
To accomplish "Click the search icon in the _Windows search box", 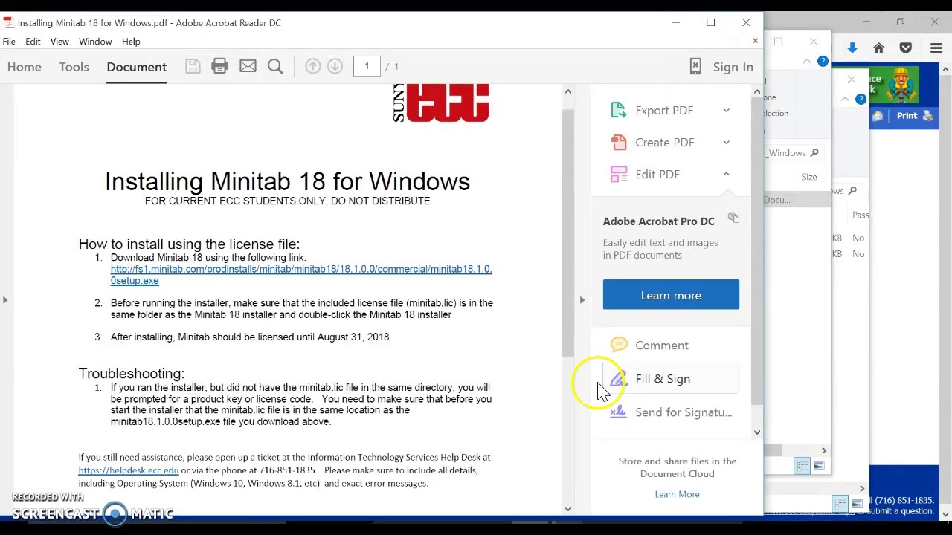I will tap(814, 152).
